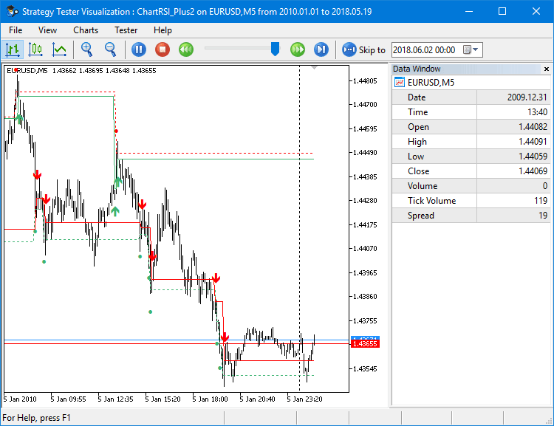Click the Skip to date input field
The height and width of the screenshot is (426, 554).
pyautogui.click(x=425, y=49)
